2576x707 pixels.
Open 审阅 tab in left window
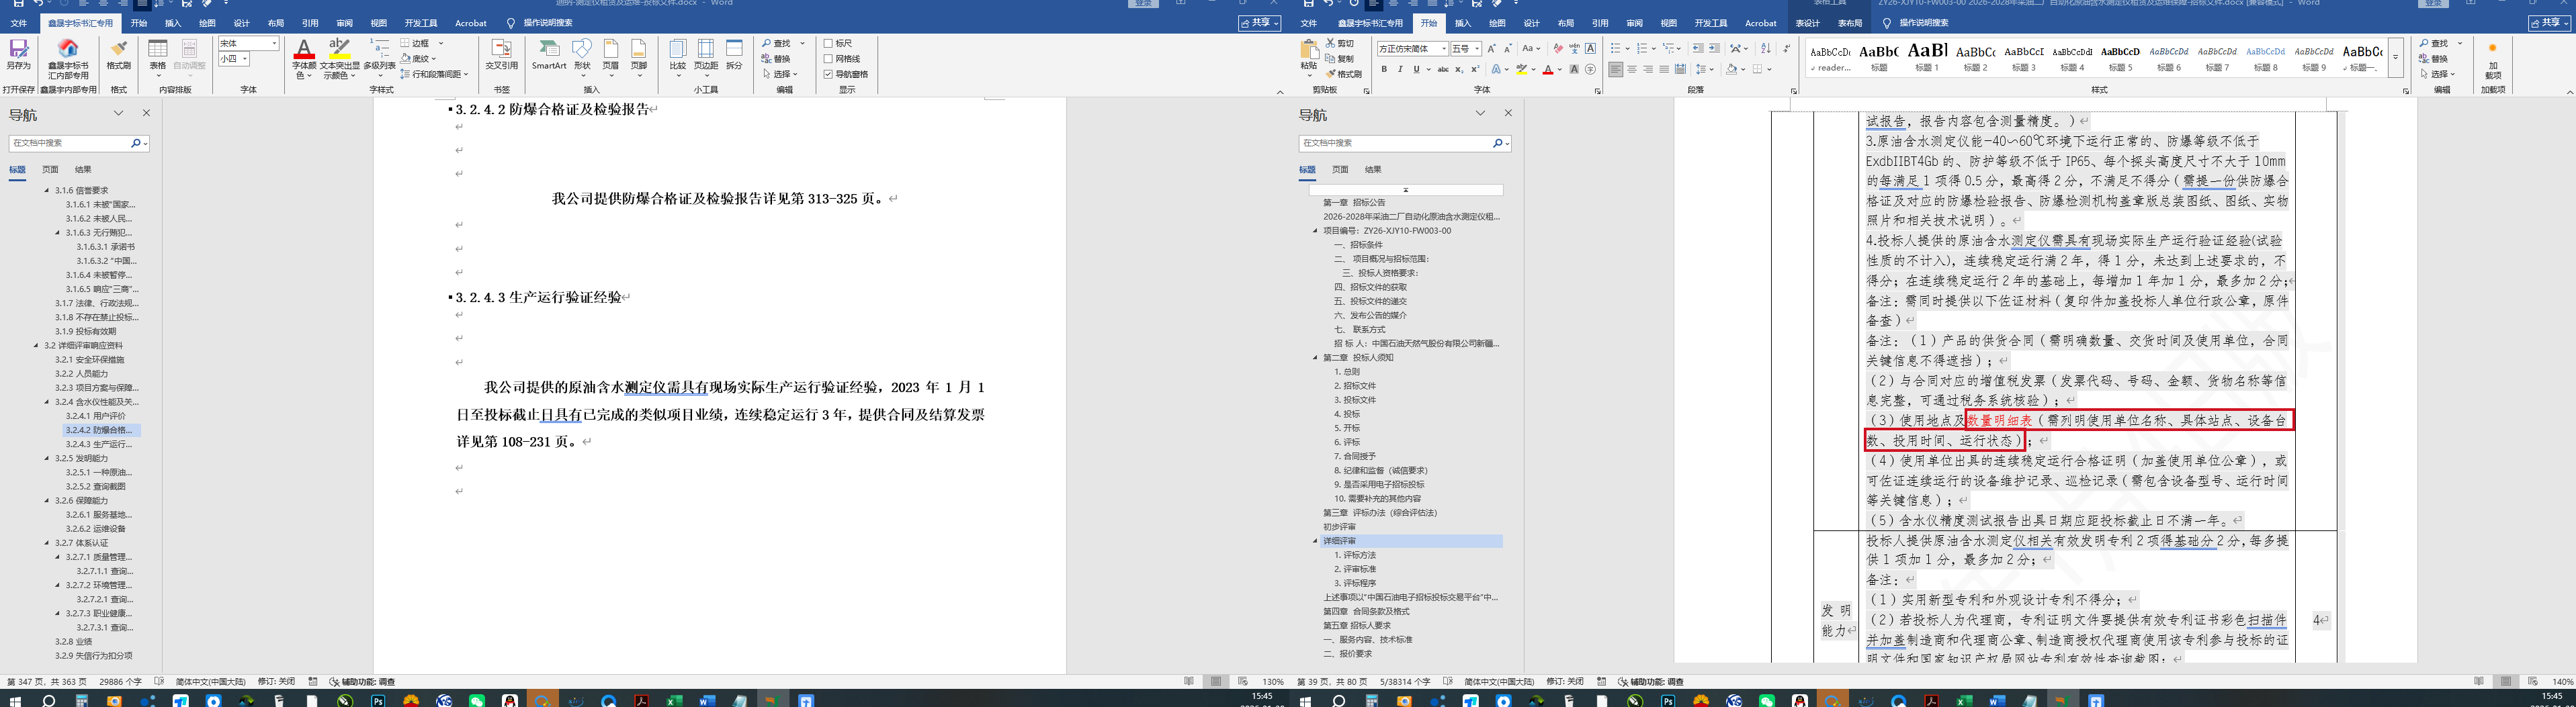(344, 23)
